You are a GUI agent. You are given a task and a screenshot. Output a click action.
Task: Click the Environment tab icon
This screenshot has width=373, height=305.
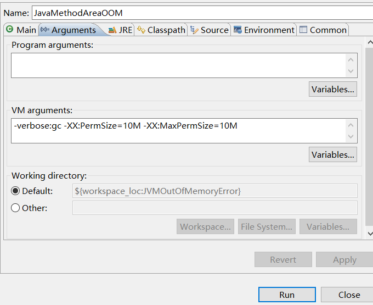point(238,30)
